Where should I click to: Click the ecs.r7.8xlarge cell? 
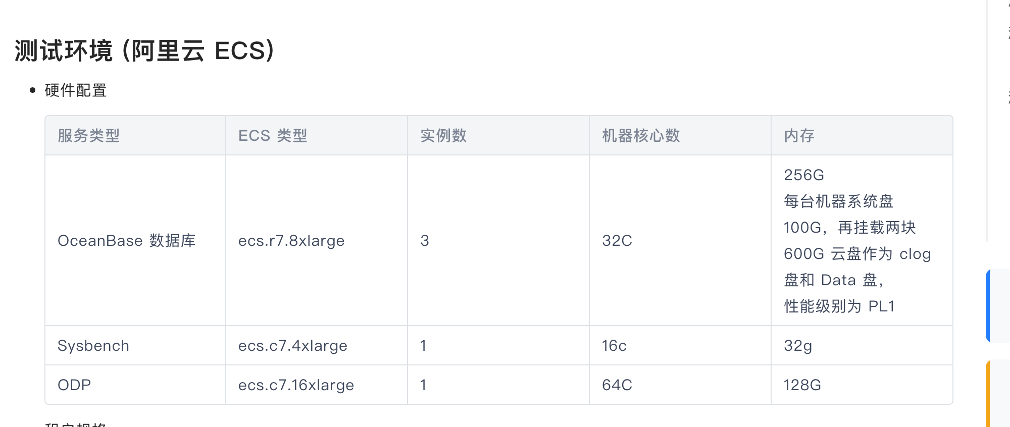point(291,241)
